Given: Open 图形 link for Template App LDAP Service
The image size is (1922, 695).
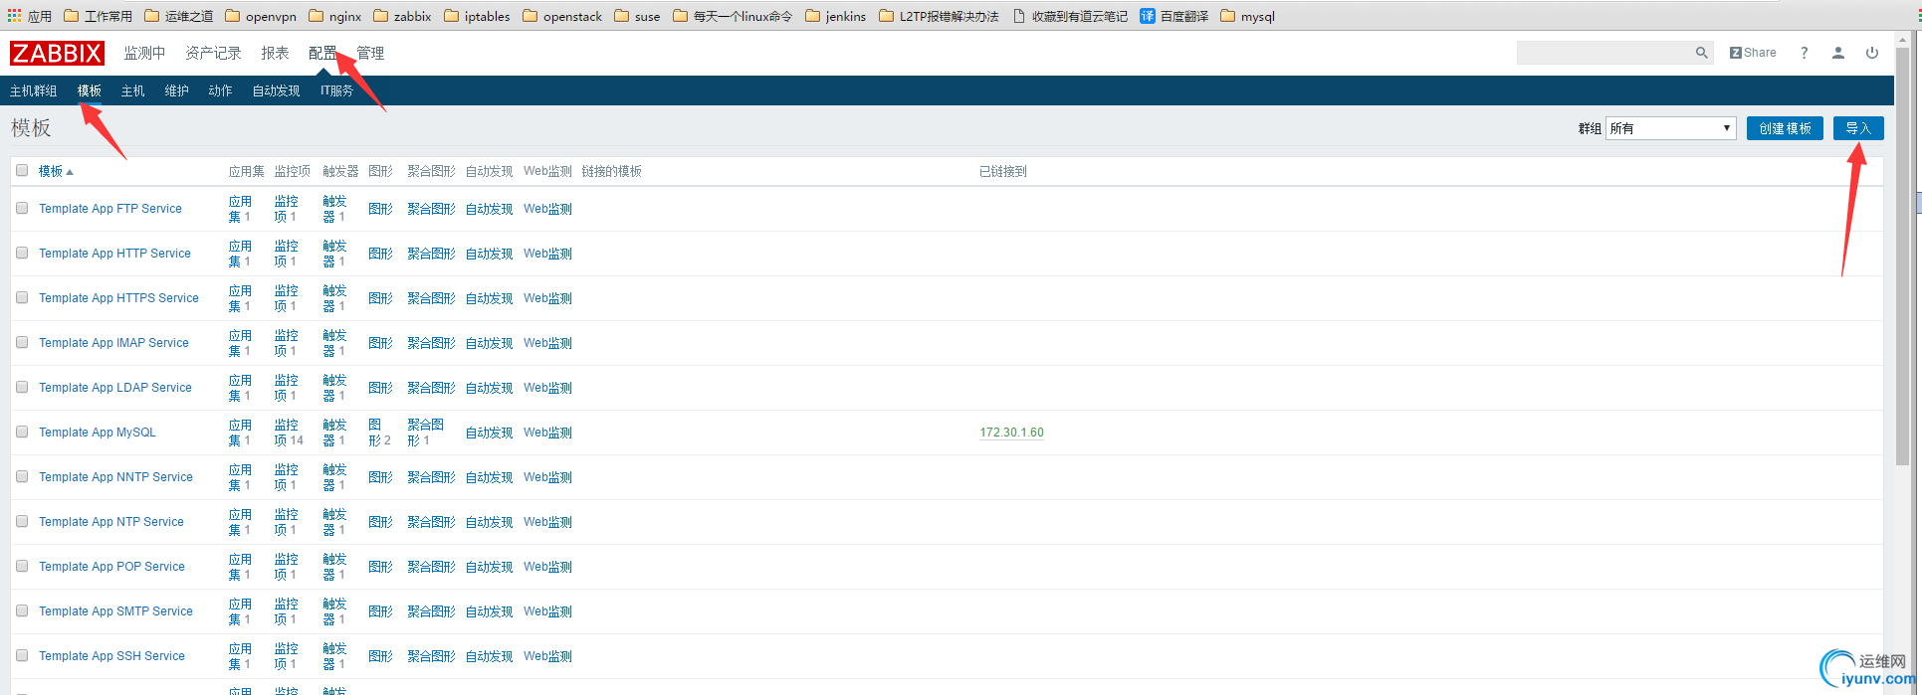Looking at the screenshot, I should tap(380, 388).
